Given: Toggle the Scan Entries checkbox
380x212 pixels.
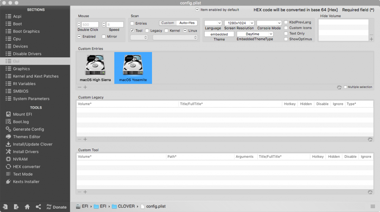Looking at the screenshot, I should click(x=132, y=24).
